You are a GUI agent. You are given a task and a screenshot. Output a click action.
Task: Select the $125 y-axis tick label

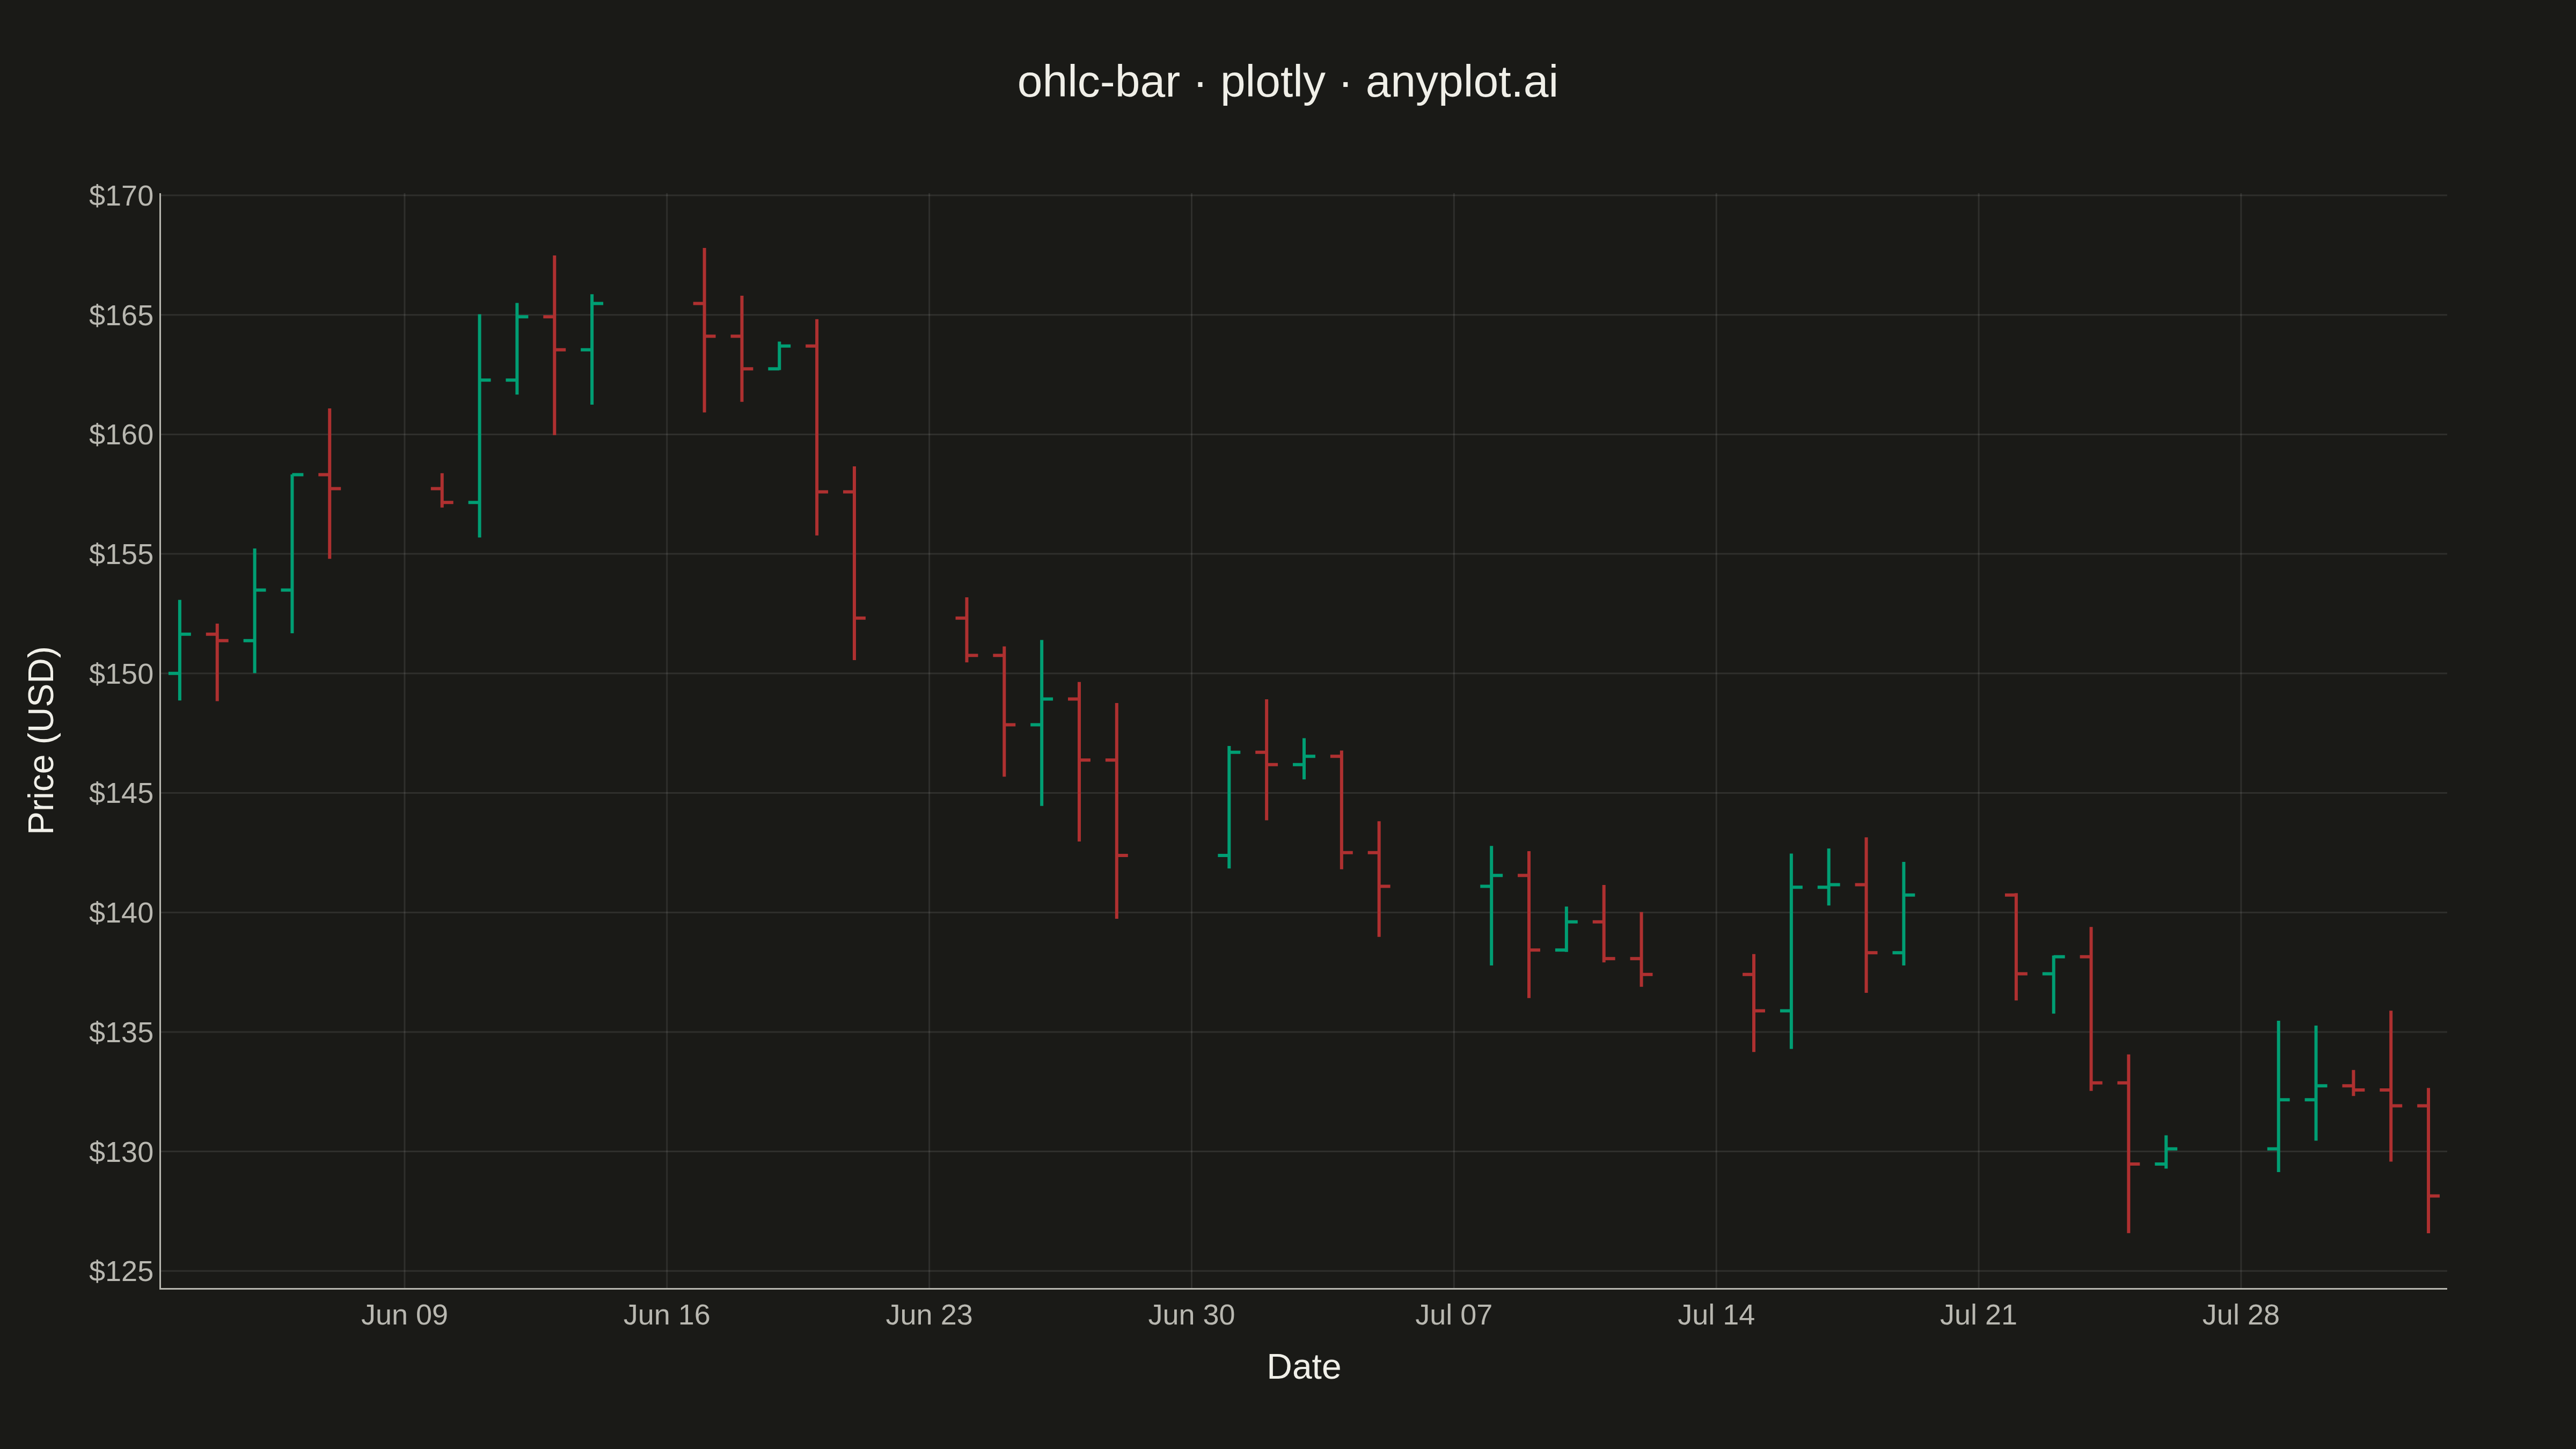121,1271
